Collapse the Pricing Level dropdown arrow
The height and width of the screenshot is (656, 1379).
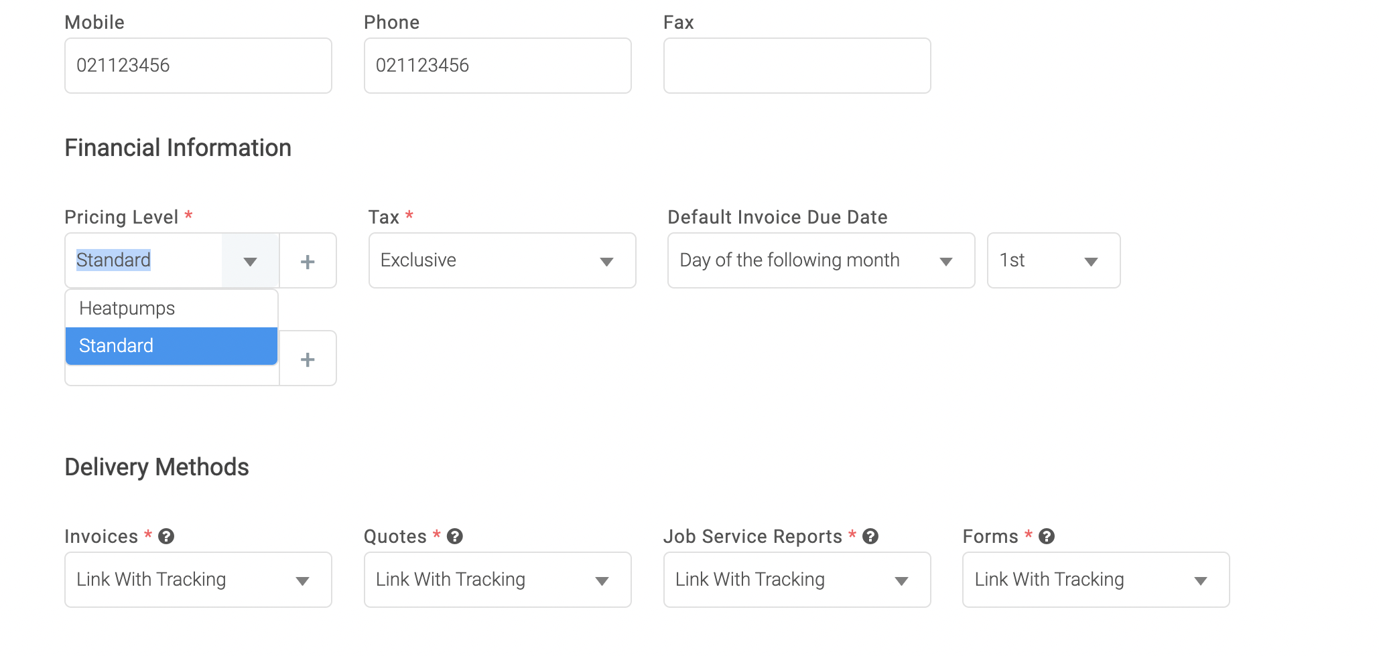point(250,261)
